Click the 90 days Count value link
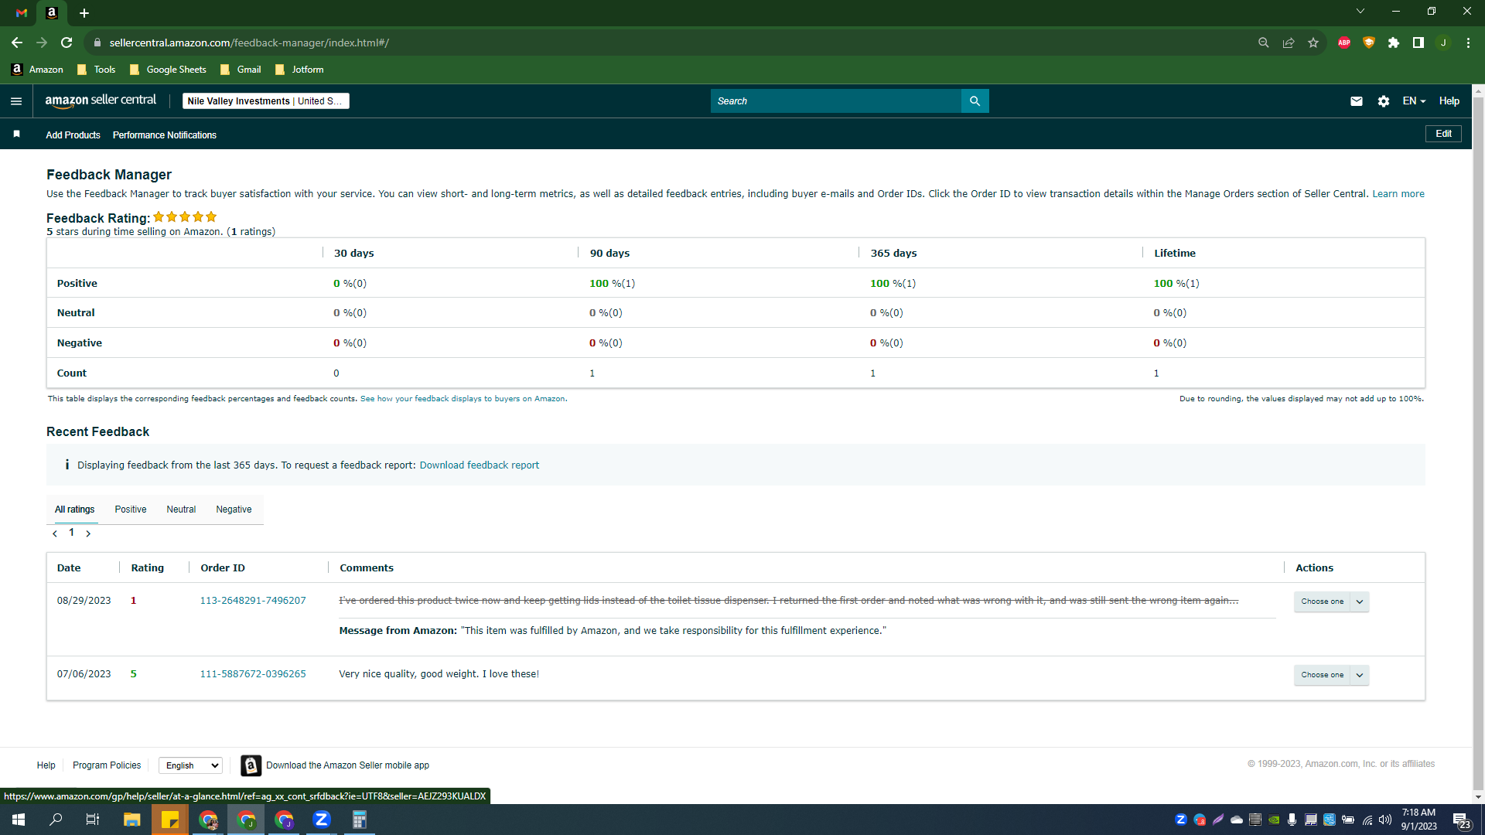The width and height of the screenshot is (1485, 835). tap(592, 373)
